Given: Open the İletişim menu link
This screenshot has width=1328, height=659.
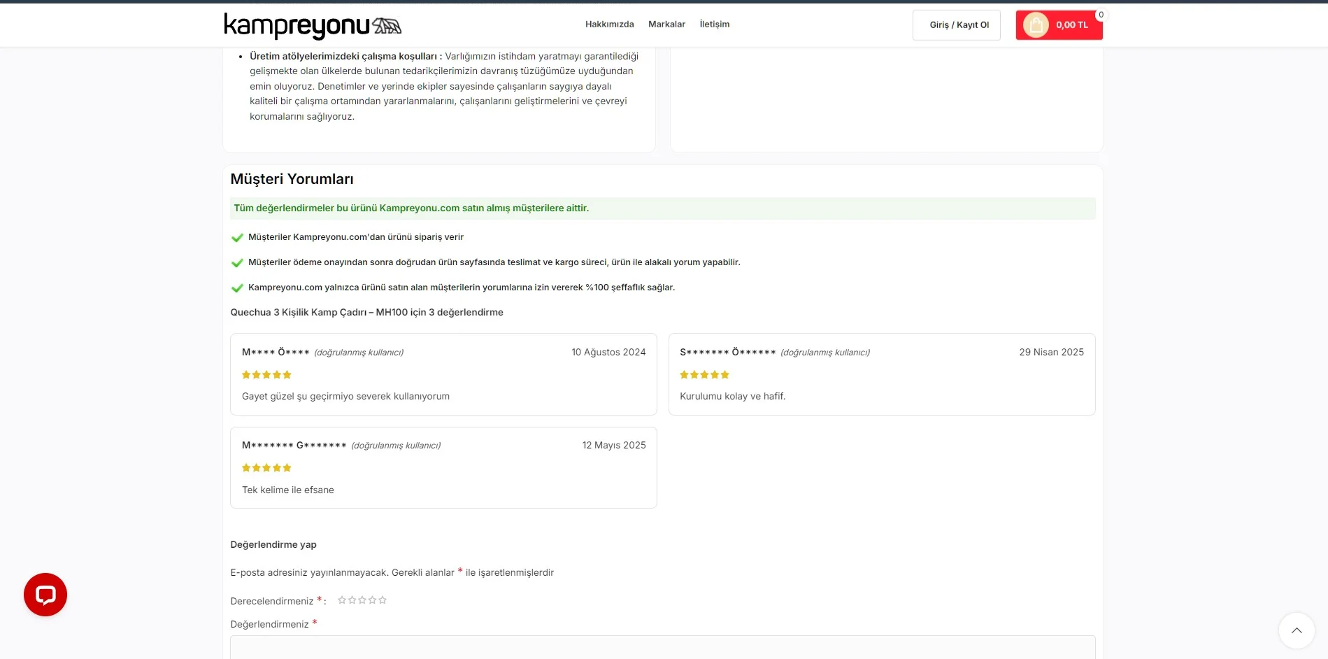Looking at the screenshot, I should [x=715, y=24].
